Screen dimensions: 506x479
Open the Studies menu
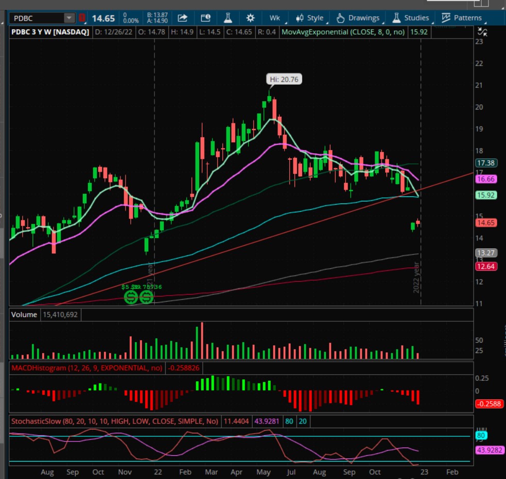click(x=410, y=18)
